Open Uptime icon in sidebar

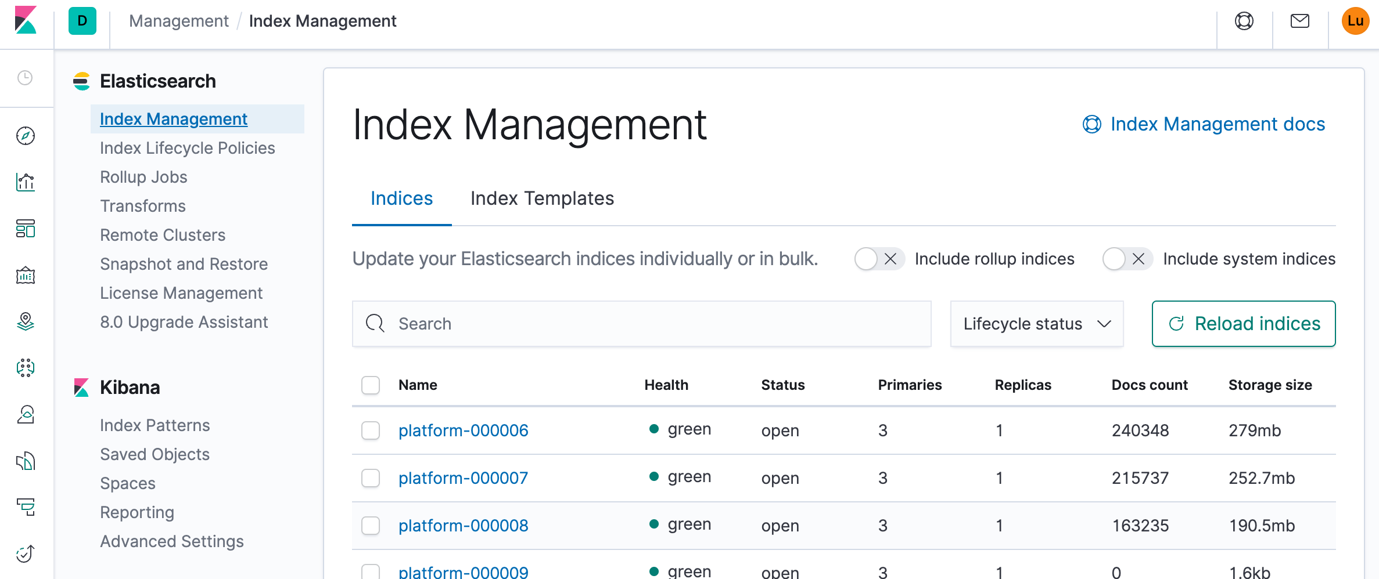(x=26, y=554)
